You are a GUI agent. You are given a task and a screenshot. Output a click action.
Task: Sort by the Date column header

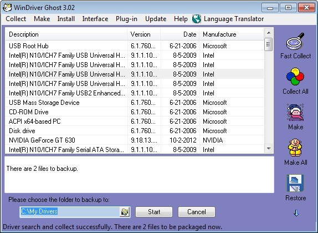pyautogui.click(x=180, y=34)
